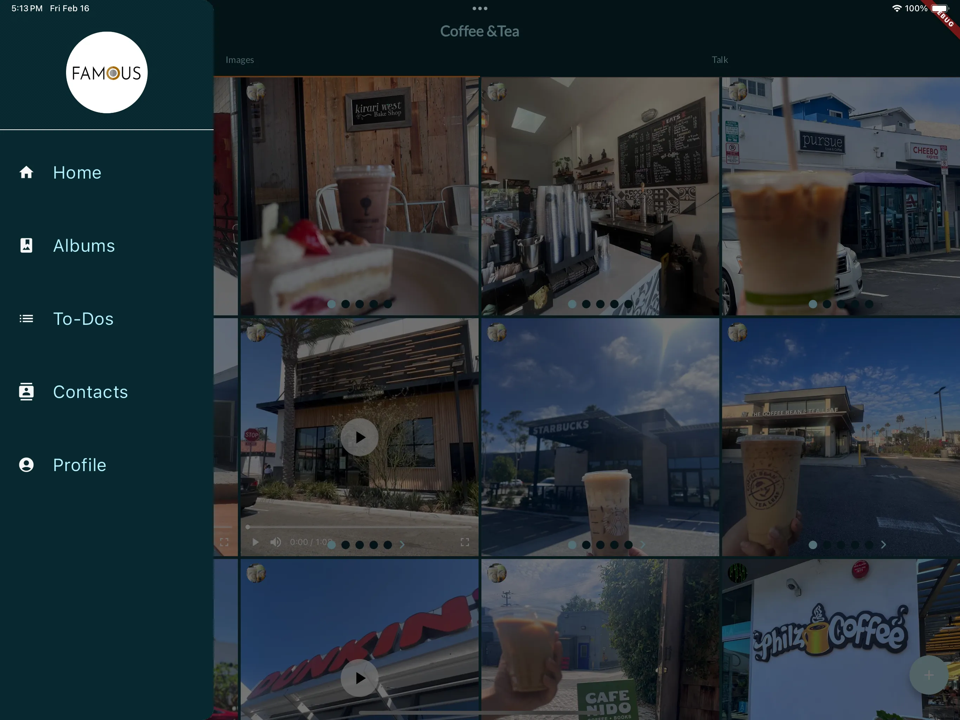Click the Home sidebar icon

[x=26, y=172]
